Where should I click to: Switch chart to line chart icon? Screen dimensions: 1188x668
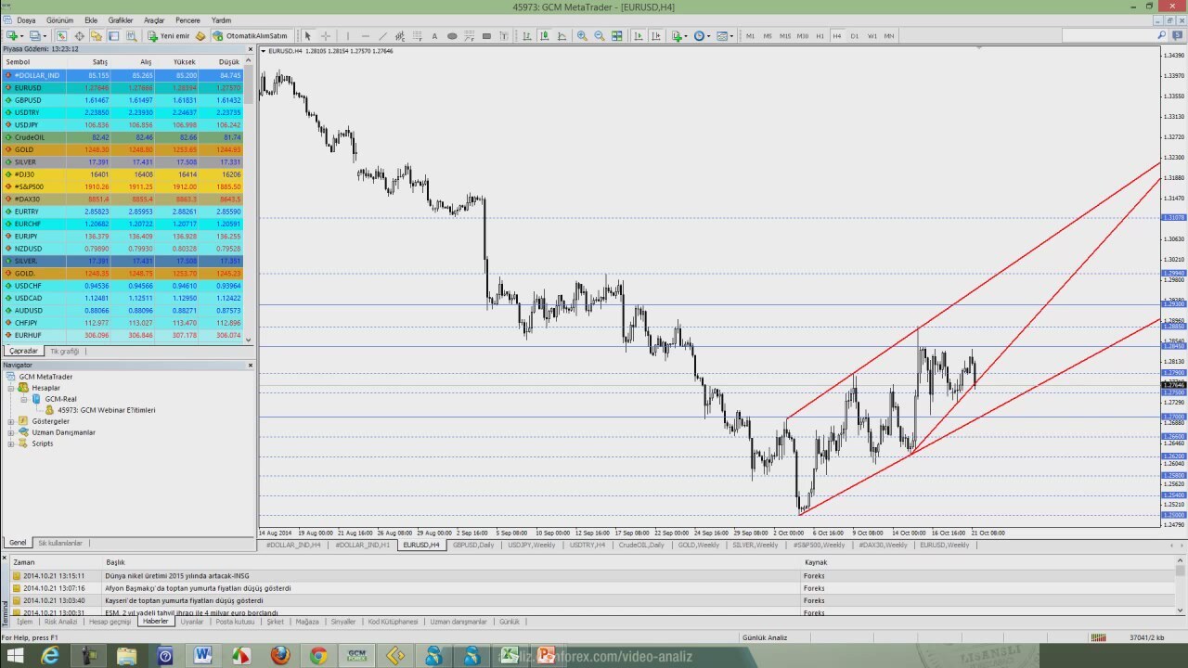(562, 36)
